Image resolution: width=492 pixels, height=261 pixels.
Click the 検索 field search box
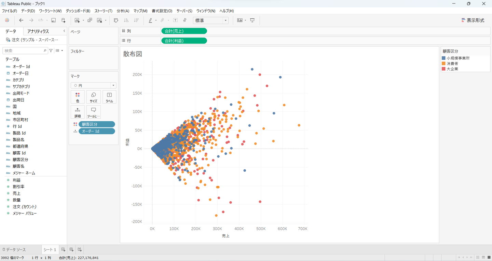tap(23, 50)
